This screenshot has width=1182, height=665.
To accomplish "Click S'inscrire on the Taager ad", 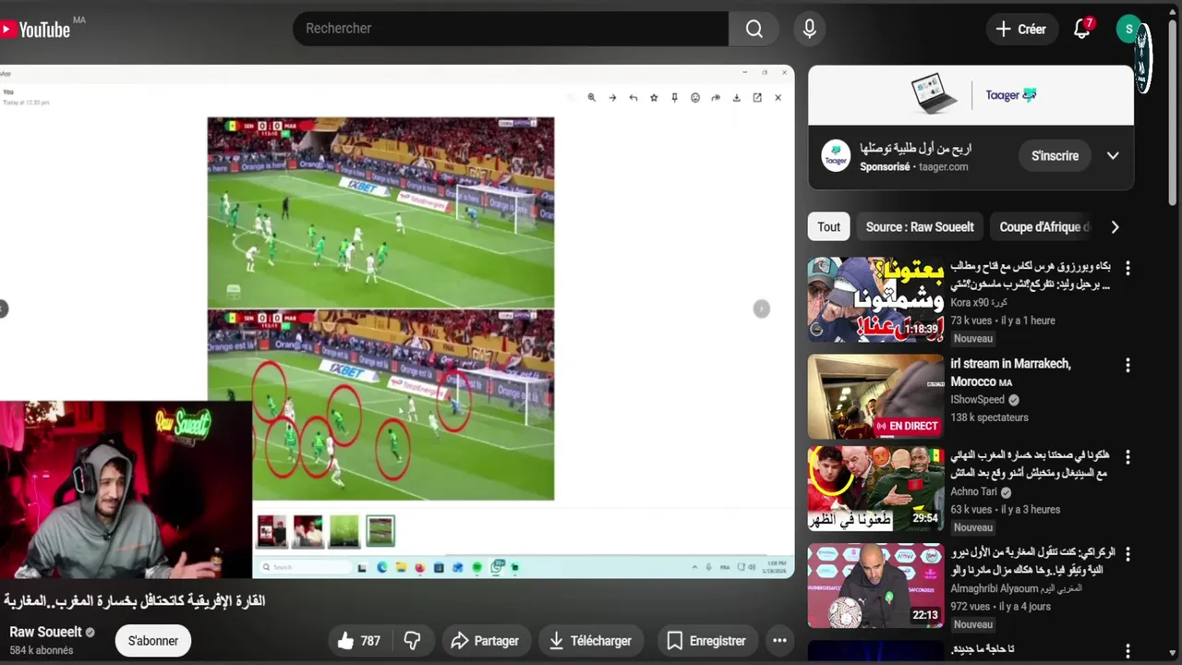I will click(1055, 156).
